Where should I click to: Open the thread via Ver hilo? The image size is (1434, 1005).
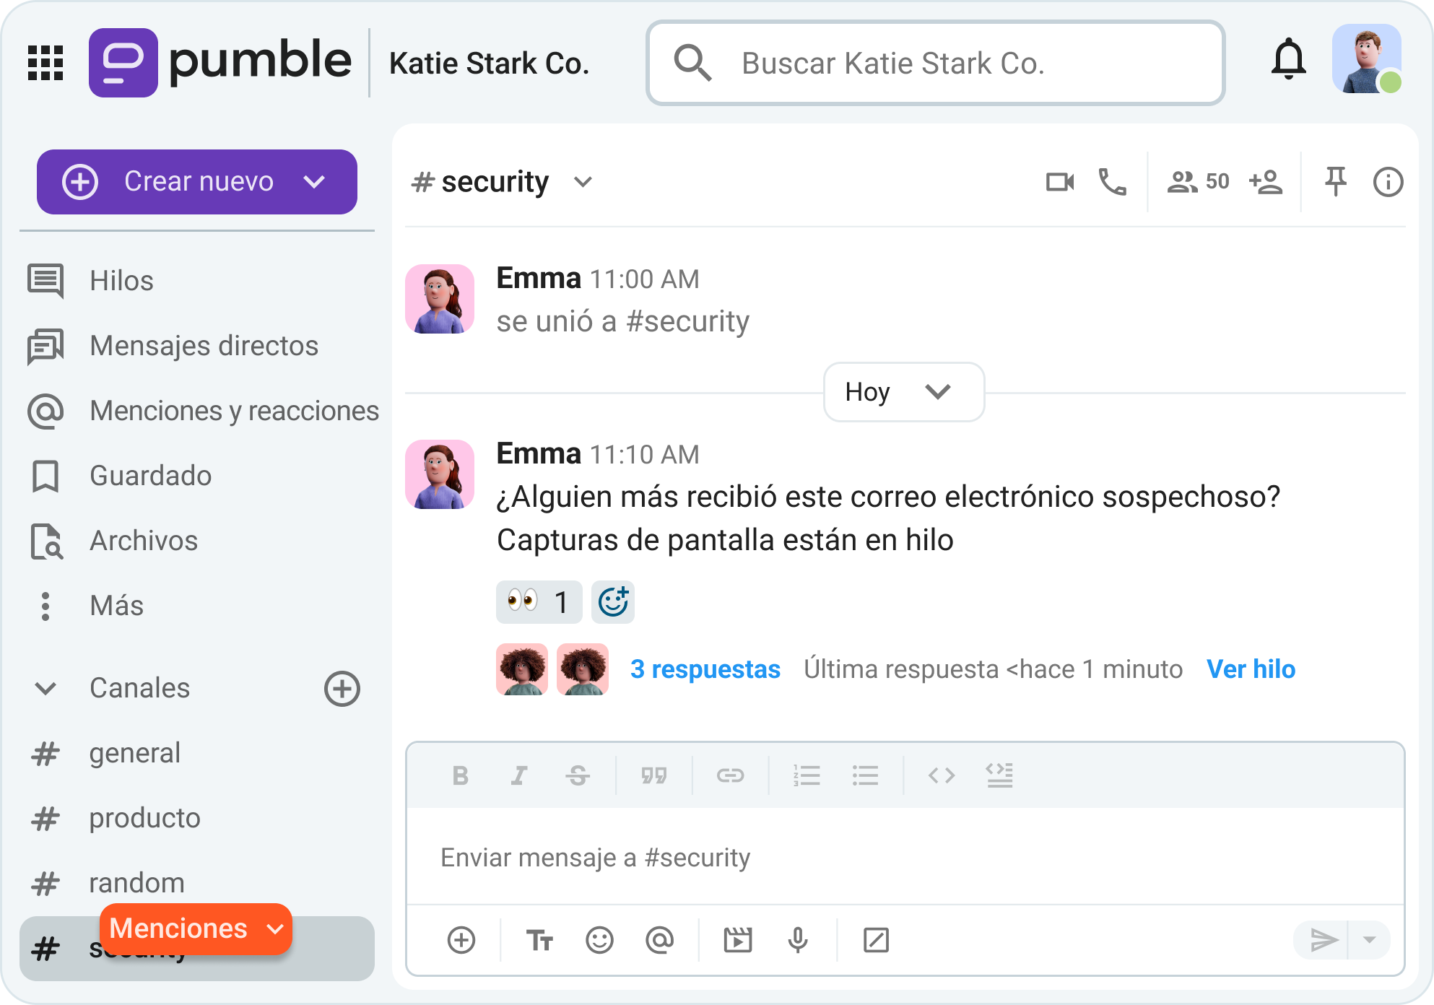[x=1251, y=669]
